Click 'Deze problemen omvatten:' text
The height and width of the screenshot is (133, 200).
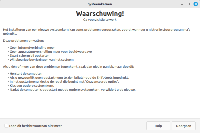point(23,41)
